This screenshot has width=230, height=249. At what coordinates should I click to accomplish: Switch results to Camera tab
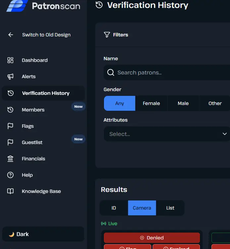[142, 208]
